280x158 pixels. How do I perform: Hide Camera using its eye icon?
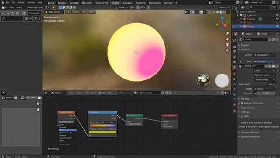pyautogui.click(x=277, y=19)
